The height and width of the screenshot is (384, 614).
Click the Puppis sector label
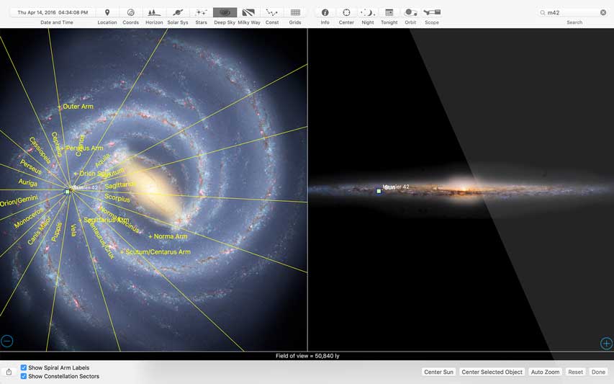click(57, 231)
